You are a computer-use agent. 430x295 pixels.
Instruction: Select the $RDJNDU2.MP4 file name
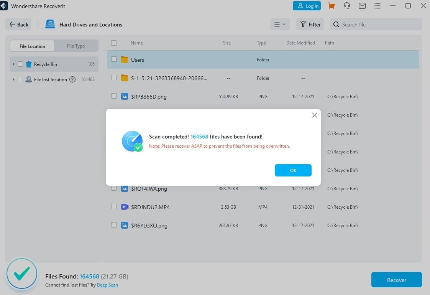pos(150,207)
